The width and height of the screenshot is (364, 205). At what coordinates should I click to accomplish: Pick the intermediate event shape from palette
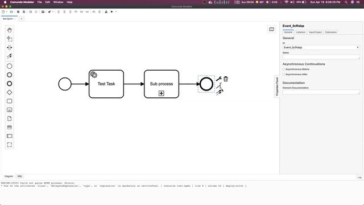9,75
